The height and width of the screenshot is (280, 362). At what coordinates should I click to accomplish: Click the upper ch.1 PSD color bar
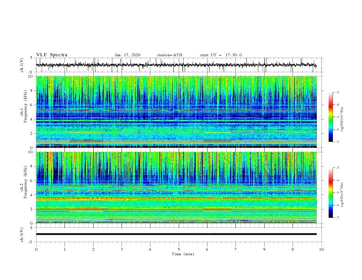pos(330,117)
